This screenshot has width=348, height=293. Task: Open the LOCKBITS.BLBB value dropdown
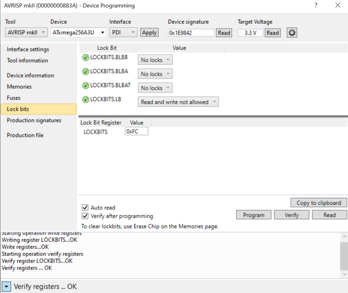pyautogui.click(x=155, y=60)
